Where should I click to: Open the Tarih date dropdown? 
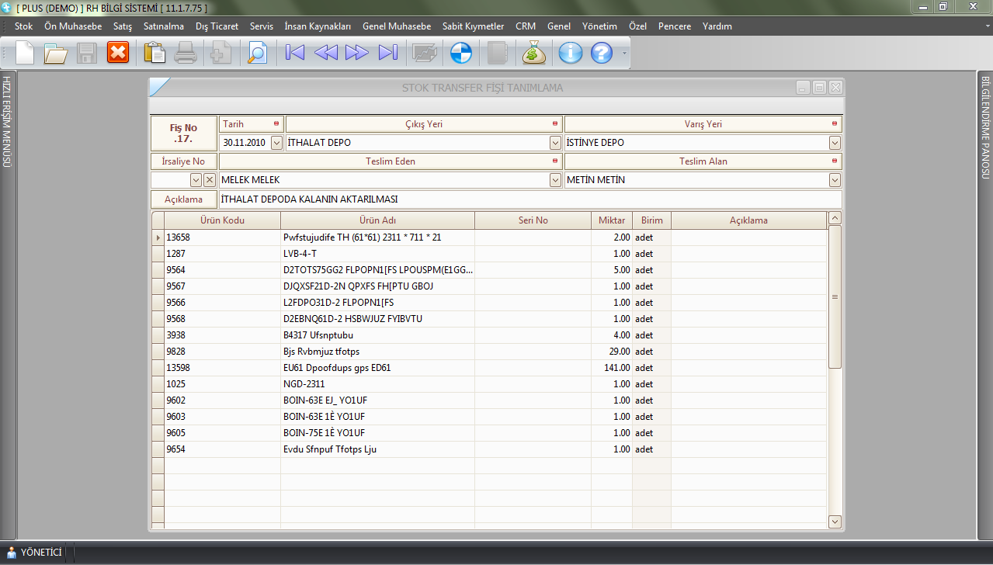click(277, 143)
